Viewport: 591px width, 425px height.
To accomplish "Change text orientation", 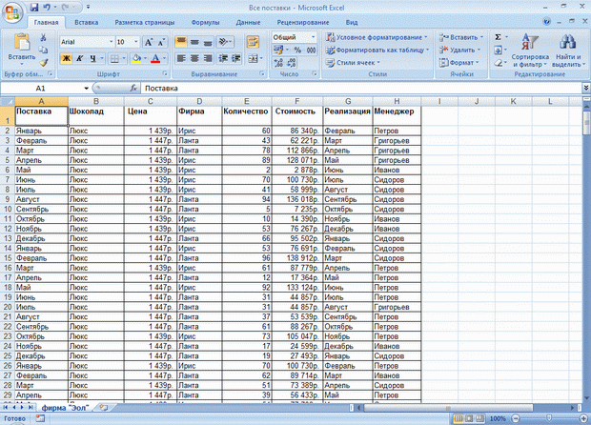I will click(225, 42).
